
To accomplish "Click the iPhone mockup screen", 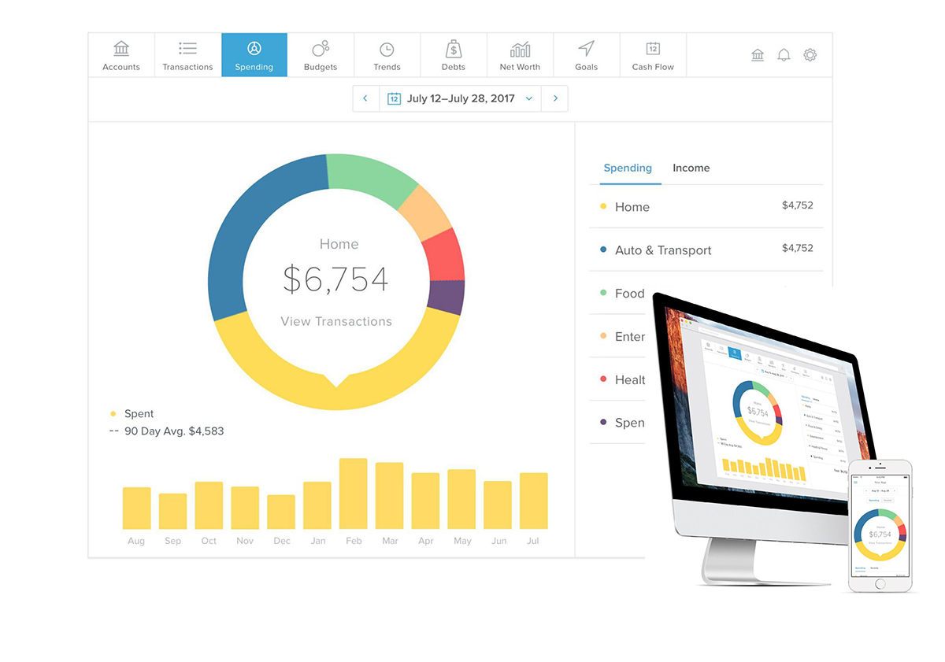I will click(x=880, y=525).
